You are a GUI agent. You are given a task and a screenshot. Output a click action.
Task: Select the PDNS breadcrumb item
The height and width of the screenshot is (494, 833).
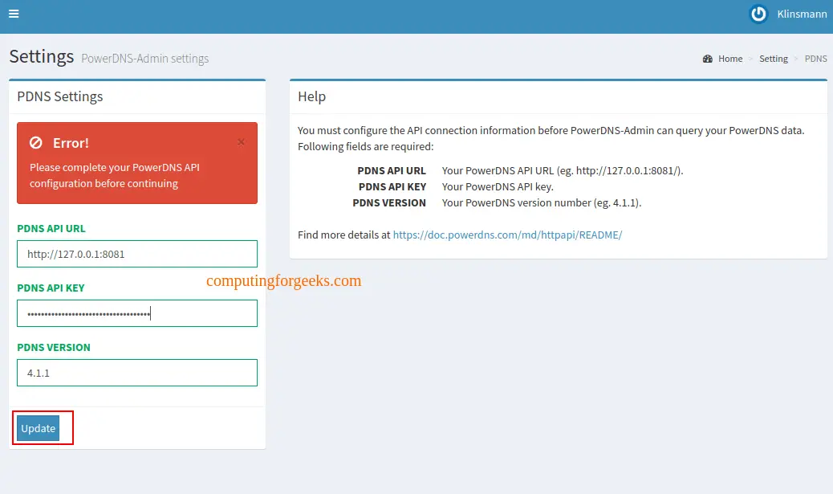815,58
